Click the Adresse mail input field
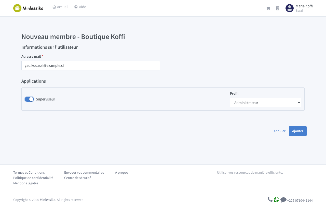 click(x=91, y=66)
